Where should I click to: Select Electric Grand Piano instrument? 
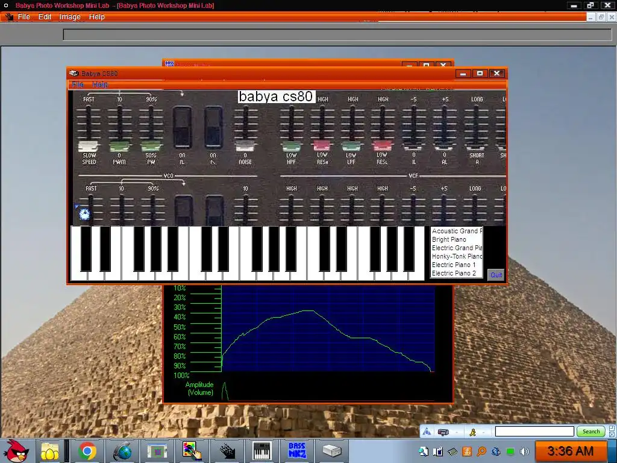coord(457,248)
